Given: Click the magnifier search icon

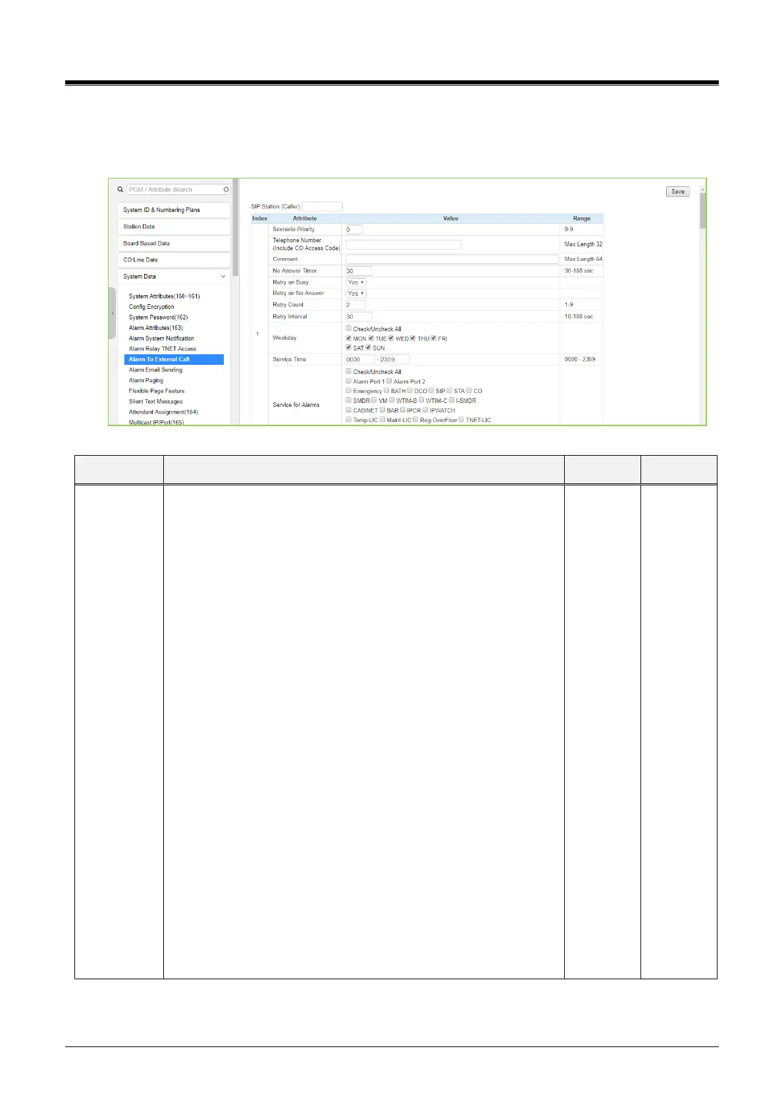Looking at the screenshot, I should tap(120, 190).
